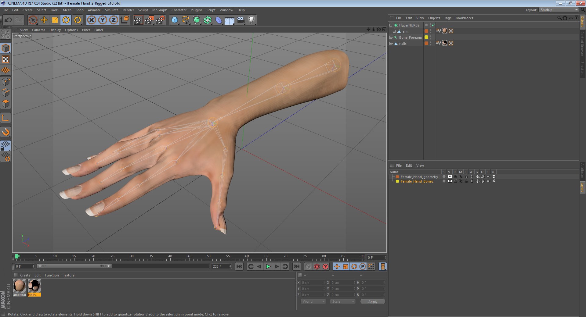Select Polygons mode icon

coord(6,104)
